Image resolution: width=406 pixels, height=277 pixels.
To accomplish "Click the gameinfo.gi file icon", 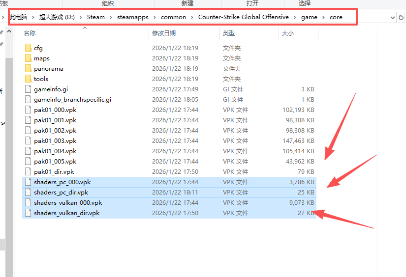I will (x=28, y=89).
